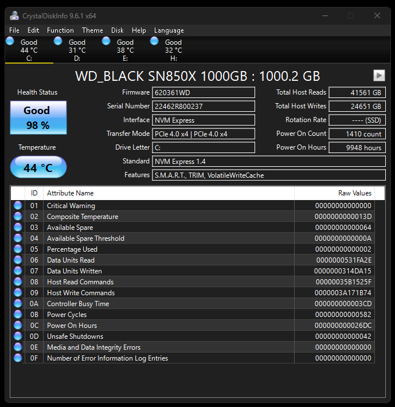
Task: Click status orb for Data Units Written row
Action: pyautogui.click(x=18, y=271)
